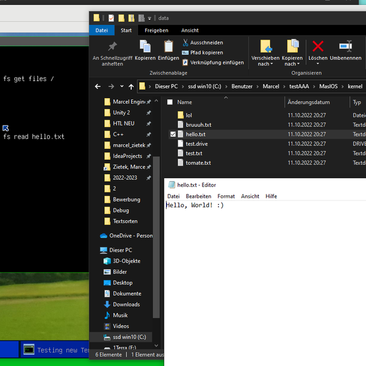Click the red Löschen delete icon
The height and width of the screenshot is (366, 366).
click(318, 47)
